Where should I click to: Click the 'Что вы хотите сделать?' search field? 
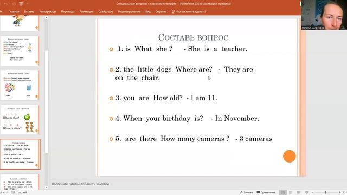[x=191, y=12]
